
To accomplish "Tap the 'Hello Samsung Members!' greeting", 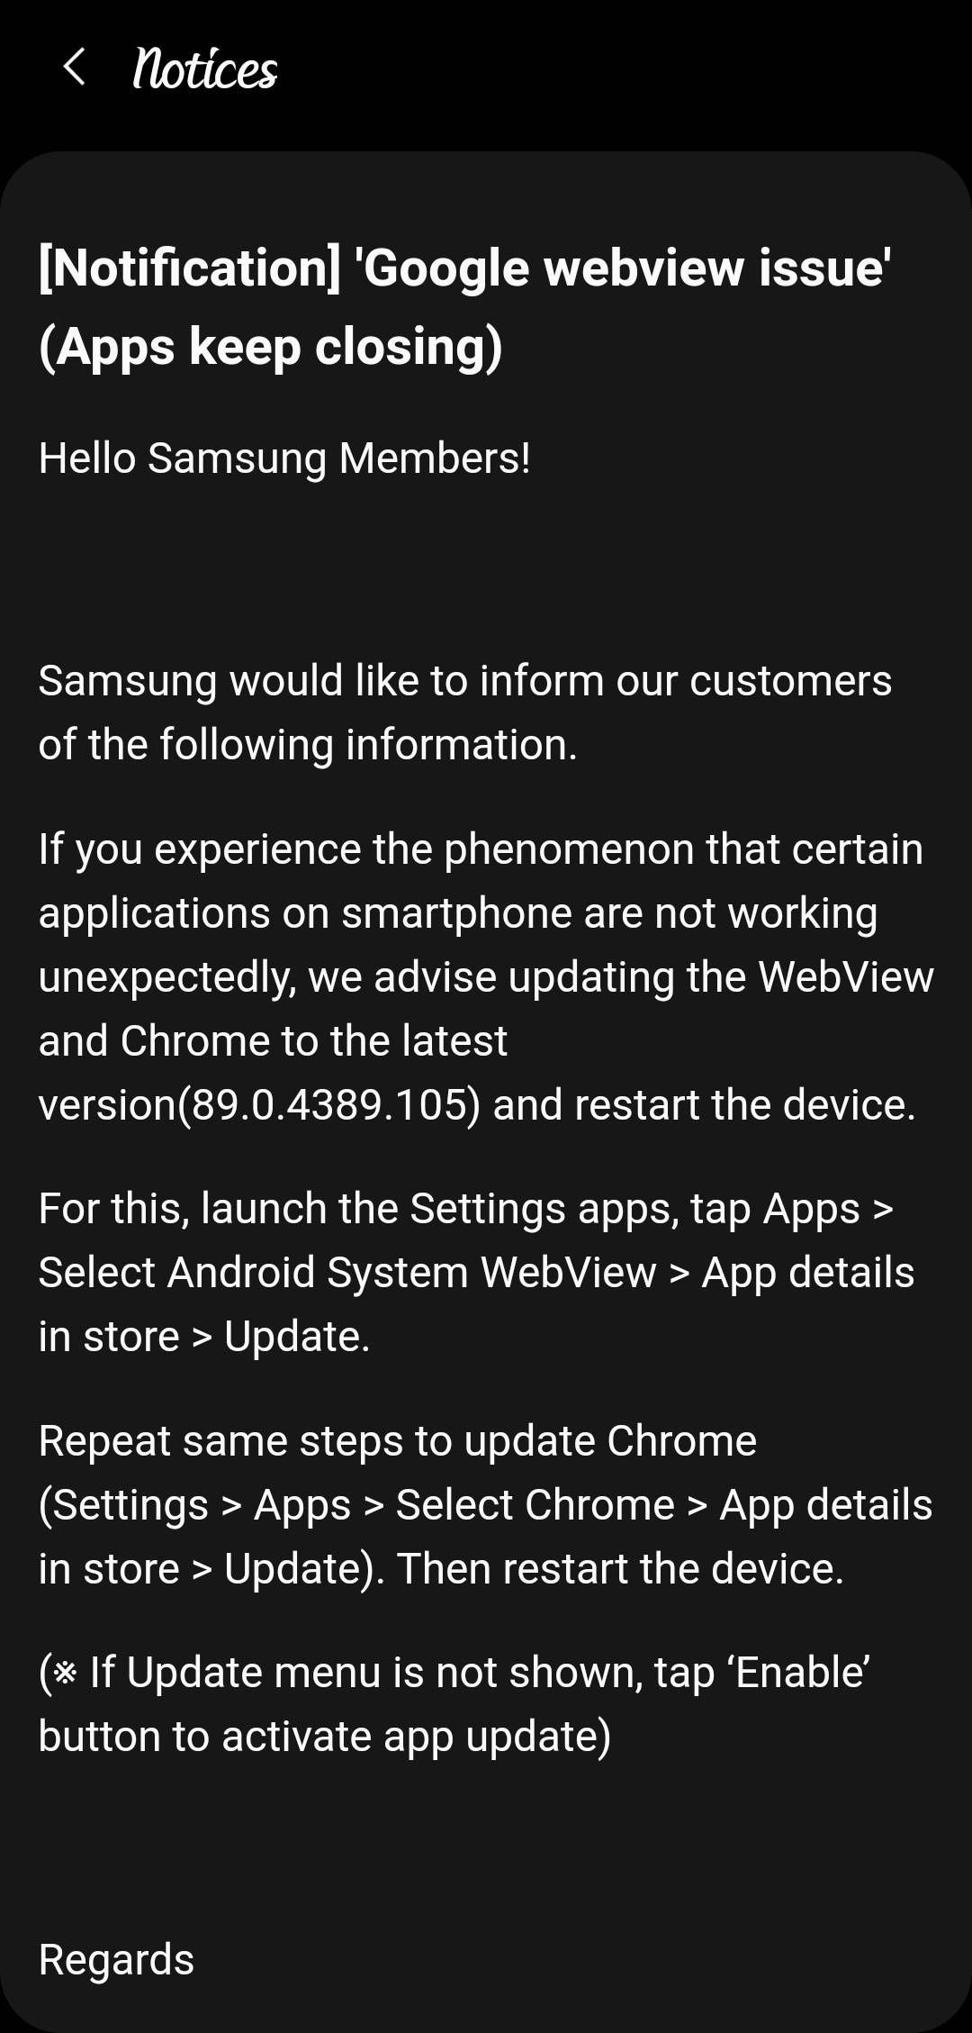I will pyautogui.click(x=284, y=458).
